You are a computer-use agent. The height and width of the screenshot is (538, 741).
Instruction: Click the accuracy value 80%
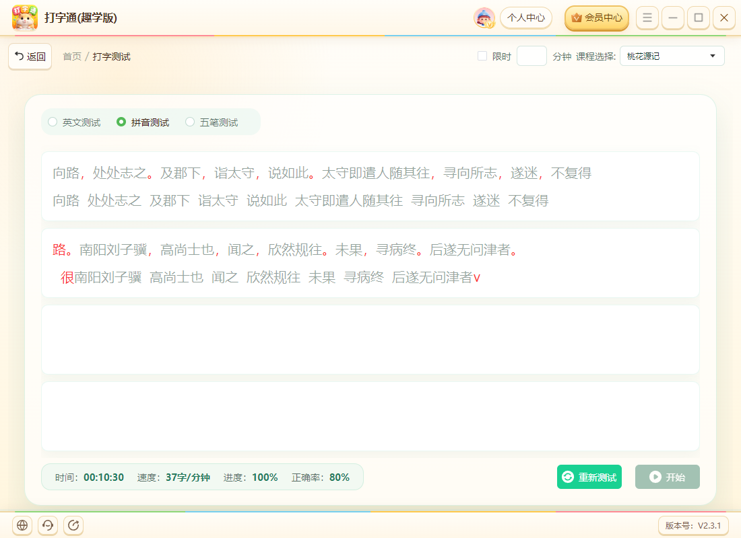(340, 477)
